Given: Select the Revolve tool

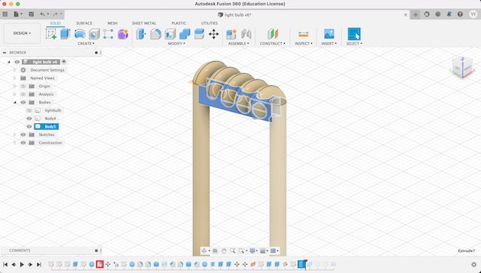Looking at the screenshot, I should (80, 34).
